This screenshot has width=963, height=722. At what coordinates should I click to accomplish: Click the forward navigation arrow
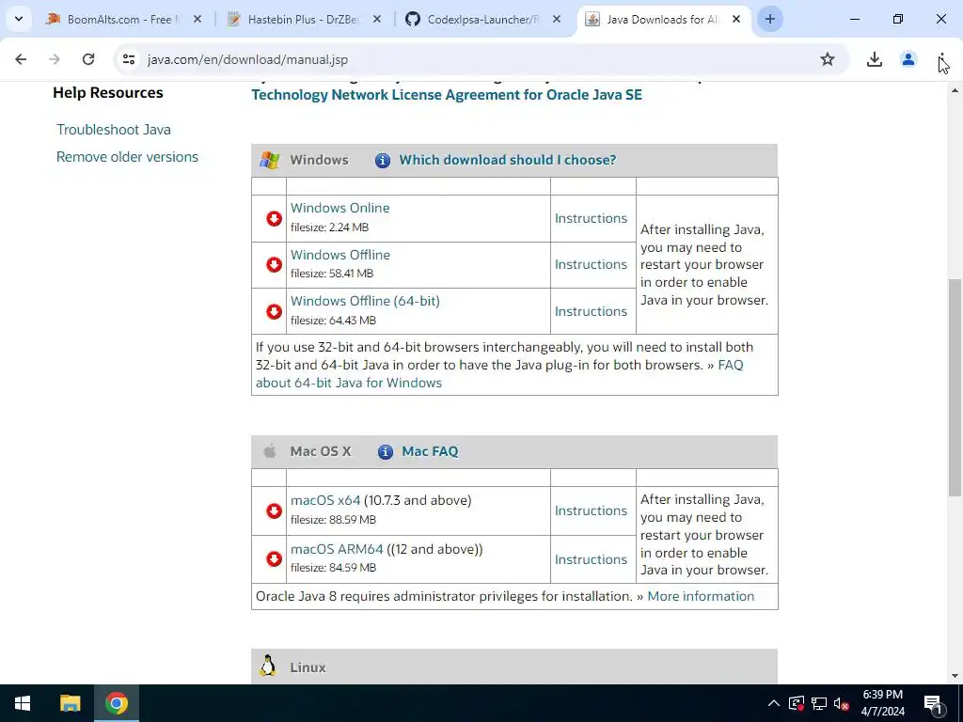(55, 59)
